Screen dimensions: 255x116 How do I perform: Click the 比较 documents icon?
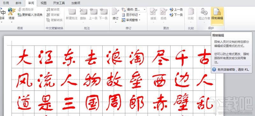click(191, 12)
